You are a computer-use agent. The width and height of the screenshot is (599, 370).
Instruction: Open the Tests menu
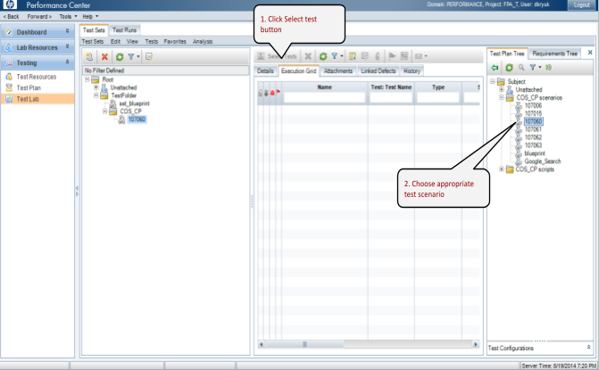(x=151, y=42)
